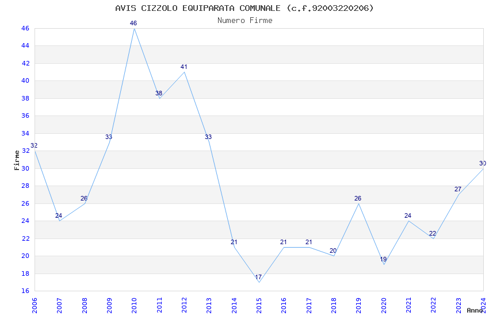
Task: Click y-axis tick label 40
Action: [25, 80]
